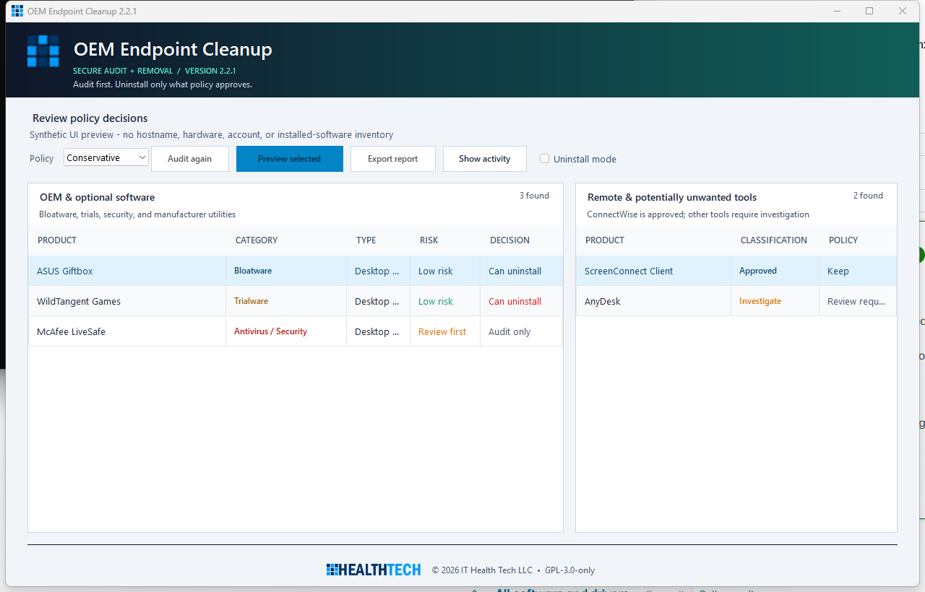This screenshot has height=592, width=925.
Task: Maximize the OEM Endpoint Cleanup window
Action: tap(869, 11)
